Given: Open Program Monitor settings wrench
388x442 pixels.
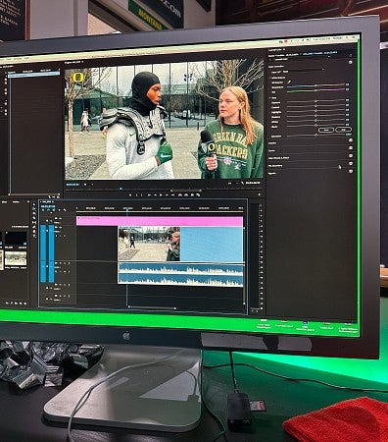Looking at the screenshot, I should click(243, 183).
